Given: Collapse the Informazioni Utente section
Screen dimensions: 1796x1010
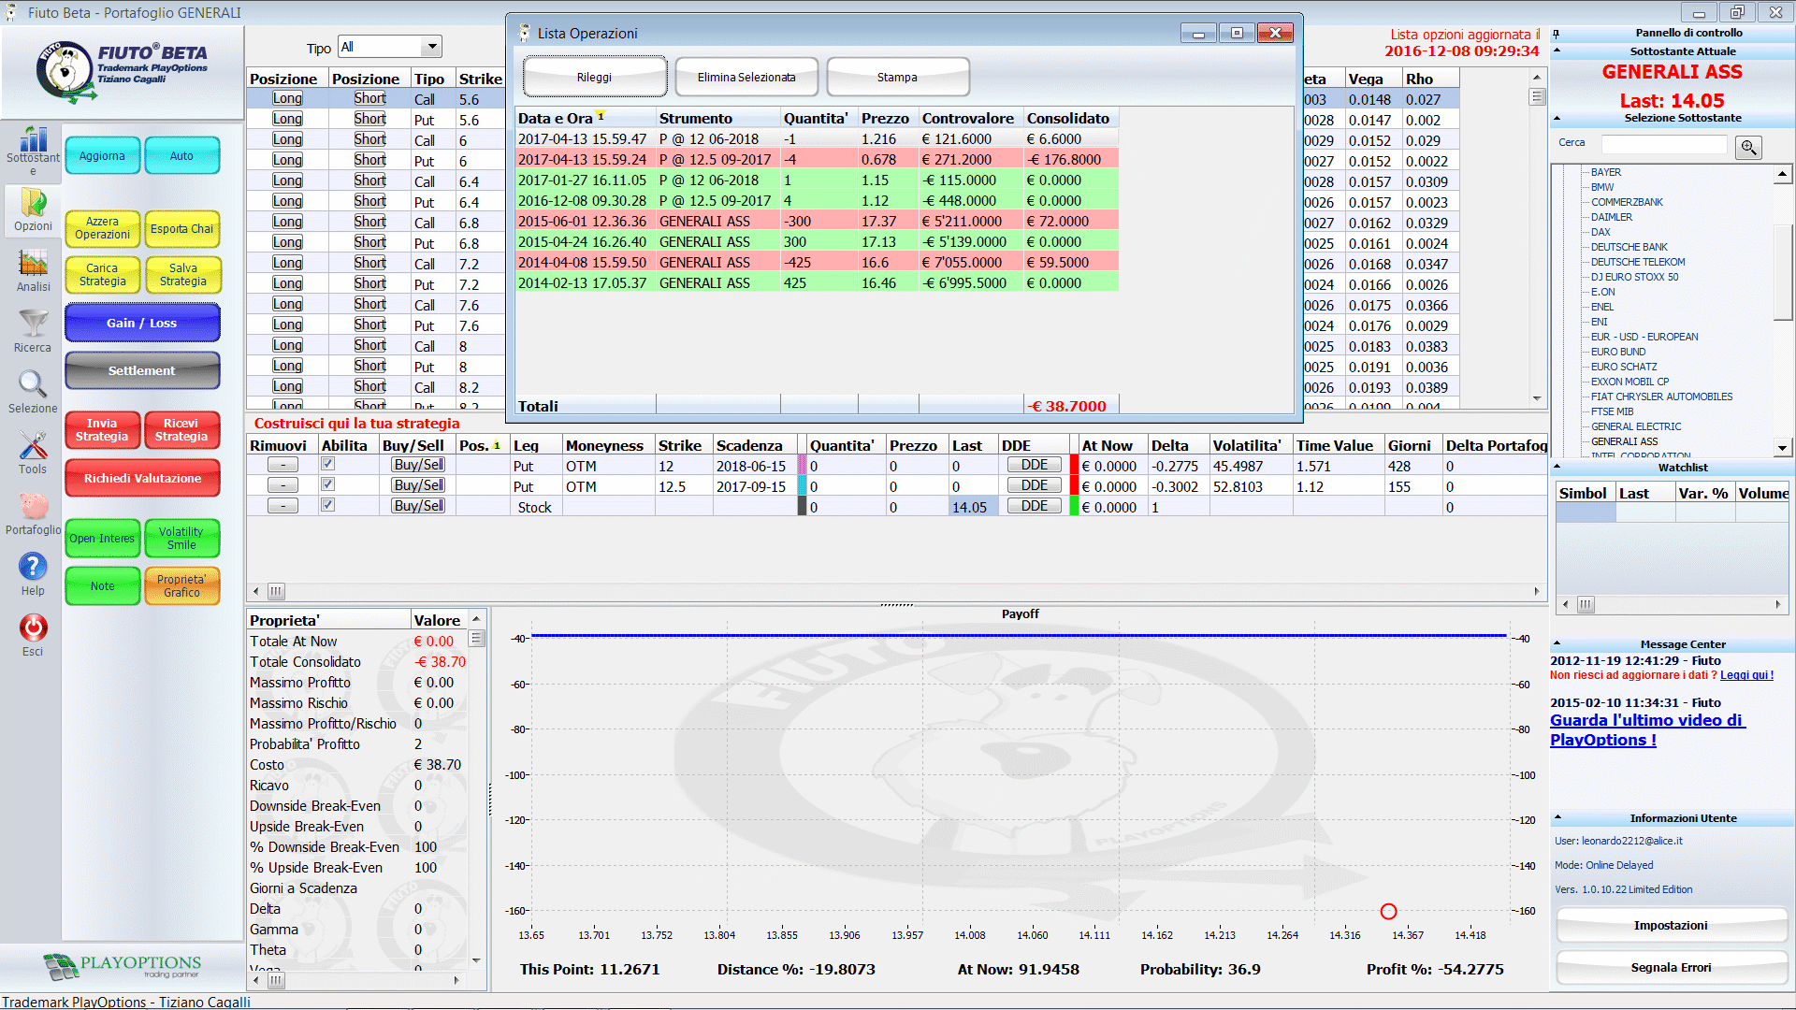Looking at the screenshot, I should coord(1557,816).
